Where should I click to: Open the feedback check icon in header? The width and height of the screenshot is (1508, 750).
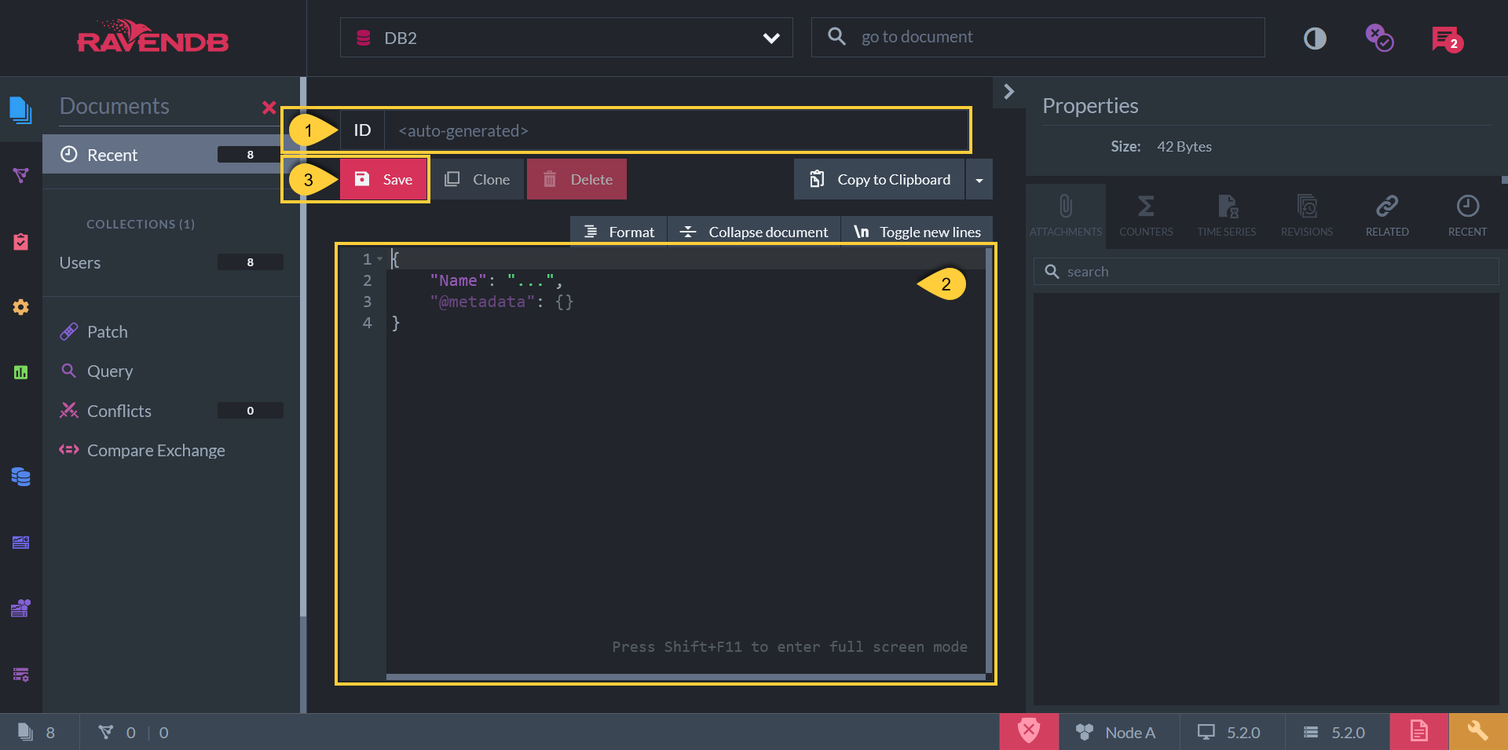(1379, 38)
